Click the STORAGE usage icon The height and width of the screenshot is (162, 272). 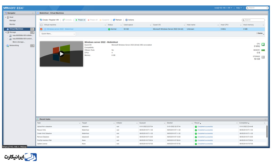point(263,57)
